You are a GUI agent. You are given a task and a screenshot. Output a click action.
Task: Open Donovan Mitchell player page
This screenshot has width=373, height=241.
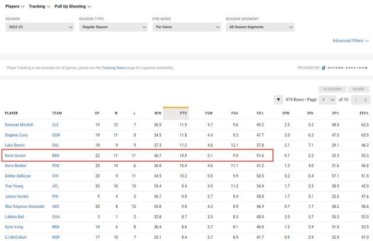(19, 125)
